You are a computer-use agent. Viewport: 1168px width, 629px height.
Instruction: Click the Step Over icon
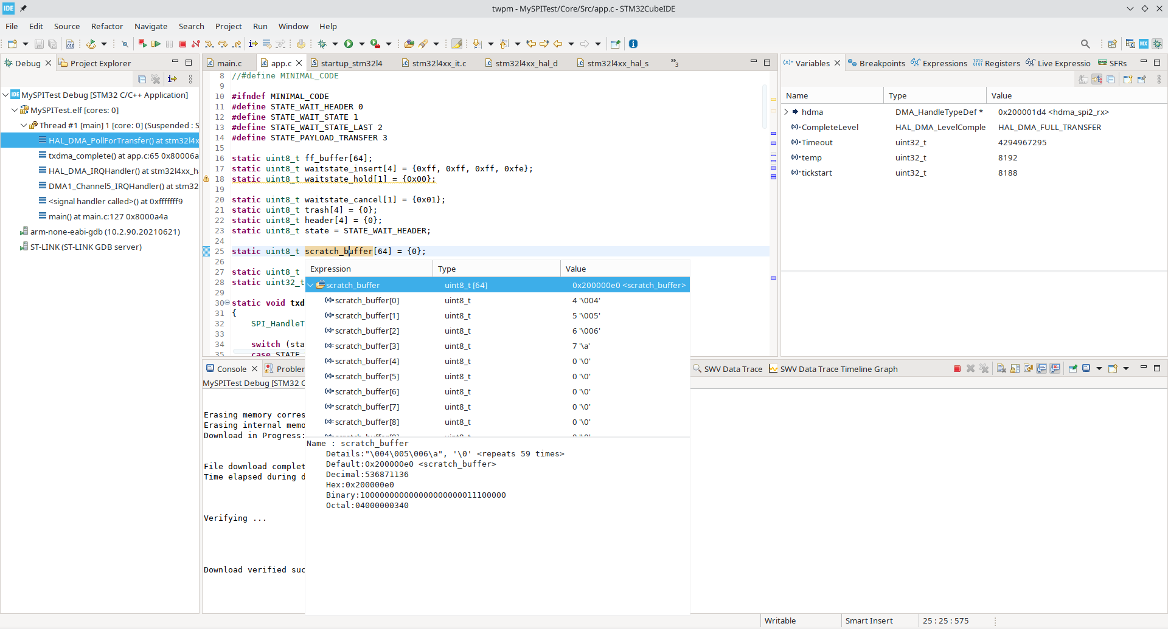(223, 44)
